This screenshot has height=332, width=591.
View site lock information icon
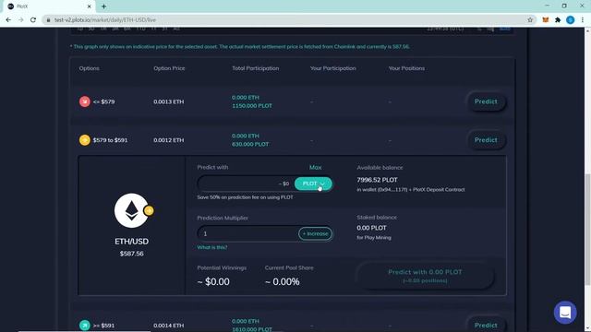(x=48, y=20)
